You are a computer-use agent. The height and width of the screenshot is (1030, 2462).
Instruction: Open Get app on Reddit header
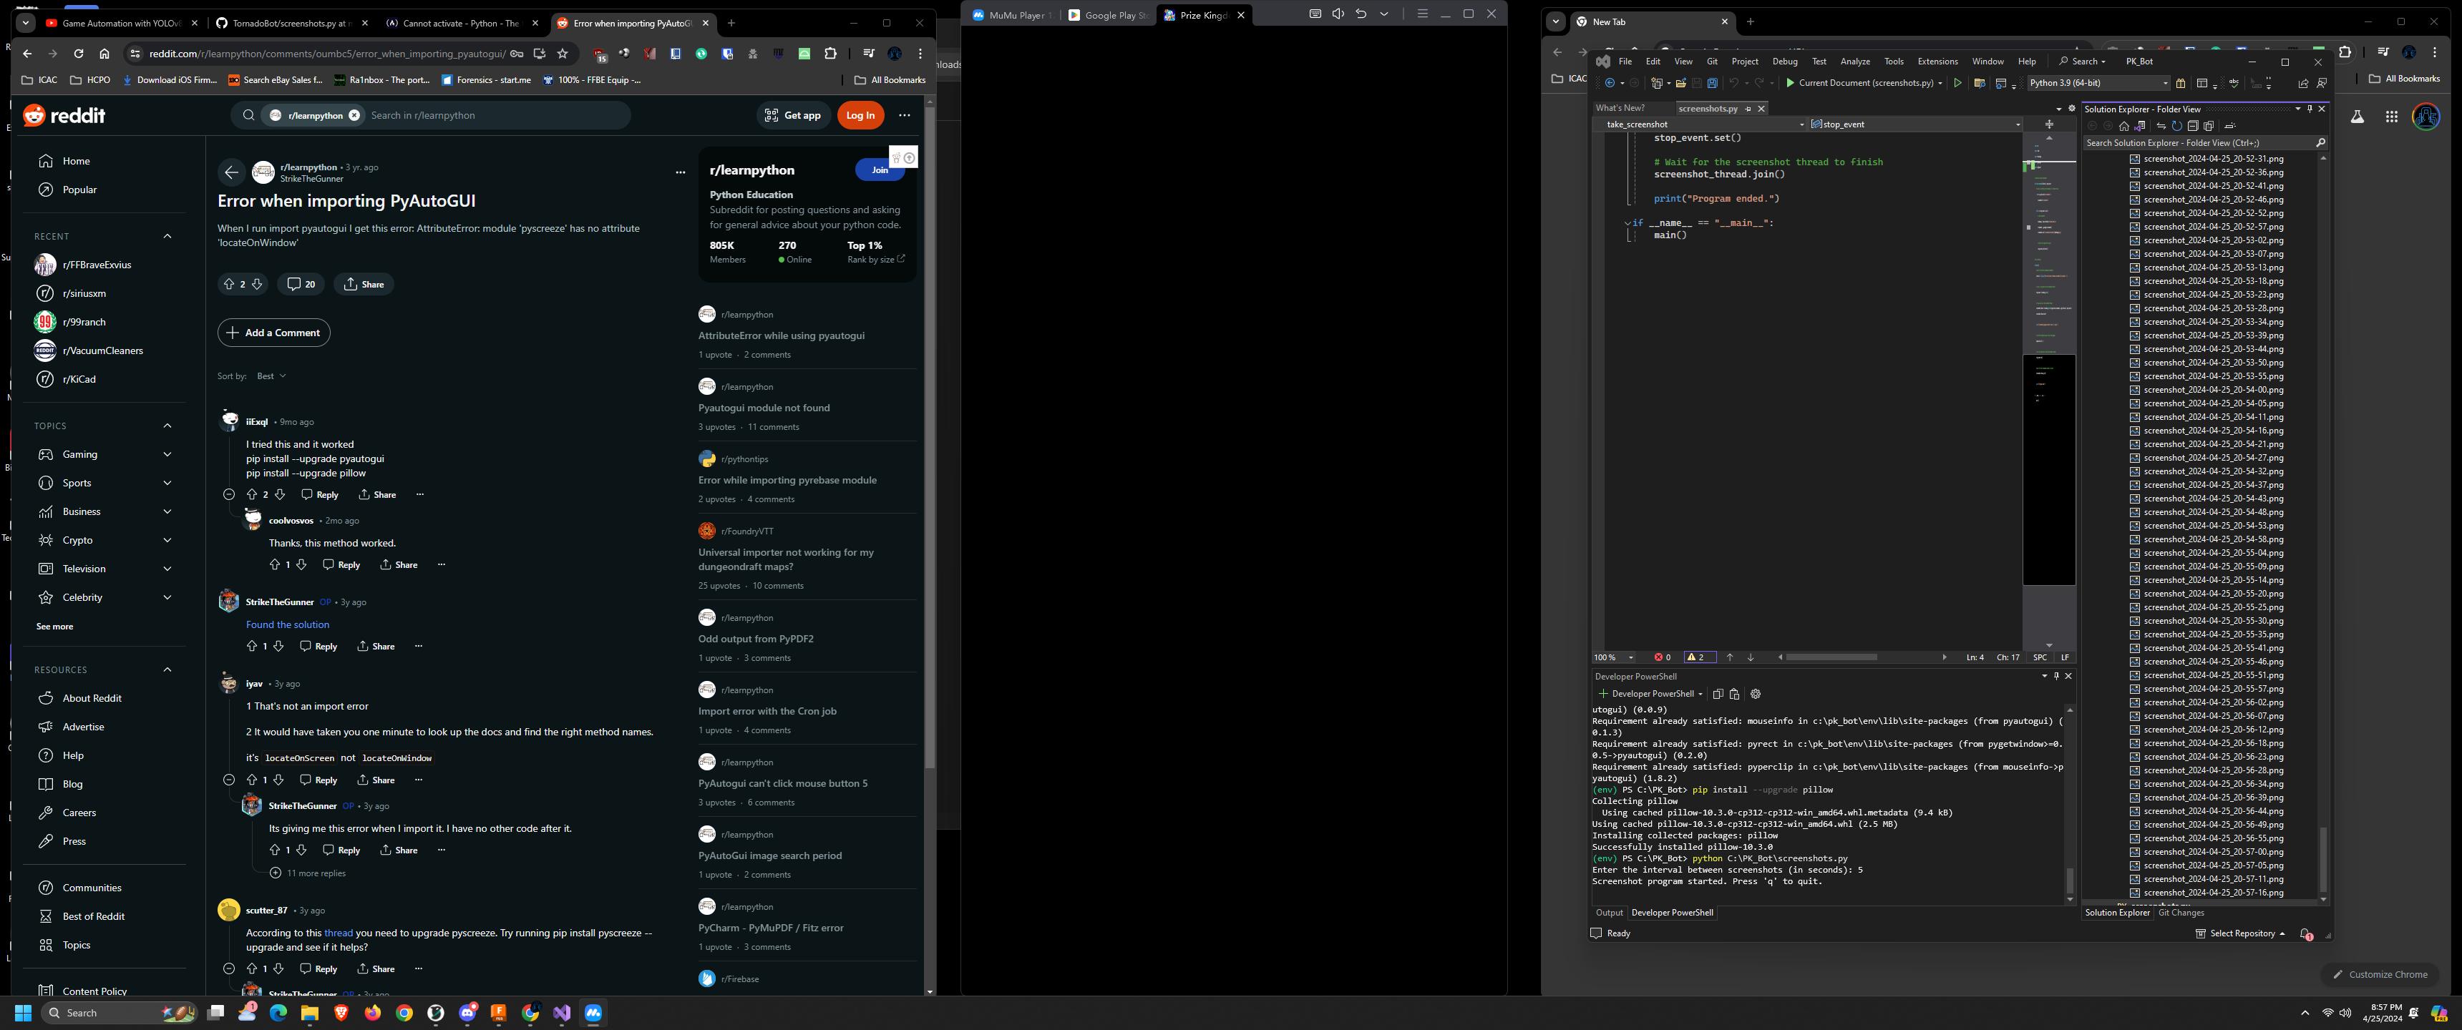coord(793,116)
